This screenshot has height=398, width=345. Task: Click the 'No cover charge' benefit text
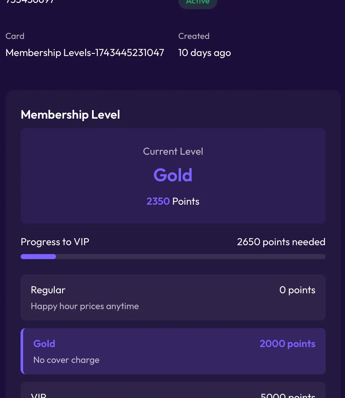[x=66, y=360]
